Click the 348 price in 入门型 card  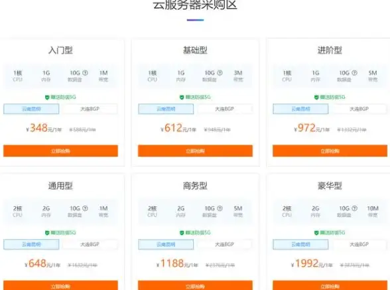click(x=38, y=128)
